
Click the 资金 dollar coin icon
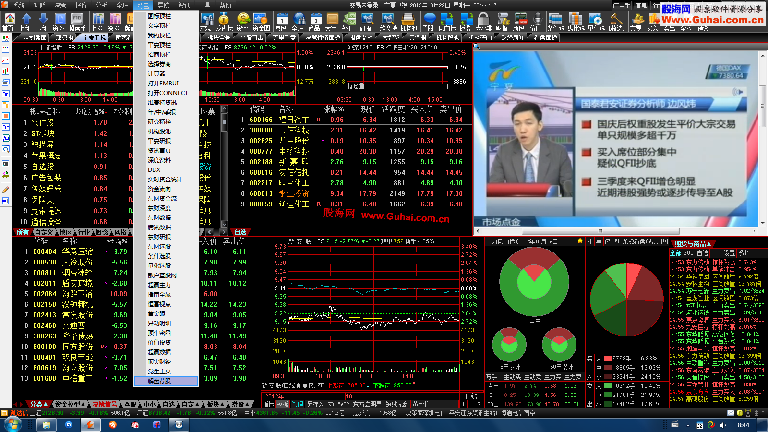click(x=242, y=22)
